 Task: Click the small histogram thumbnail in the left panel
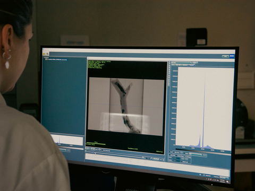click(67, 140)
